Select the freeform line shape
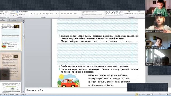 pos(112,14)
